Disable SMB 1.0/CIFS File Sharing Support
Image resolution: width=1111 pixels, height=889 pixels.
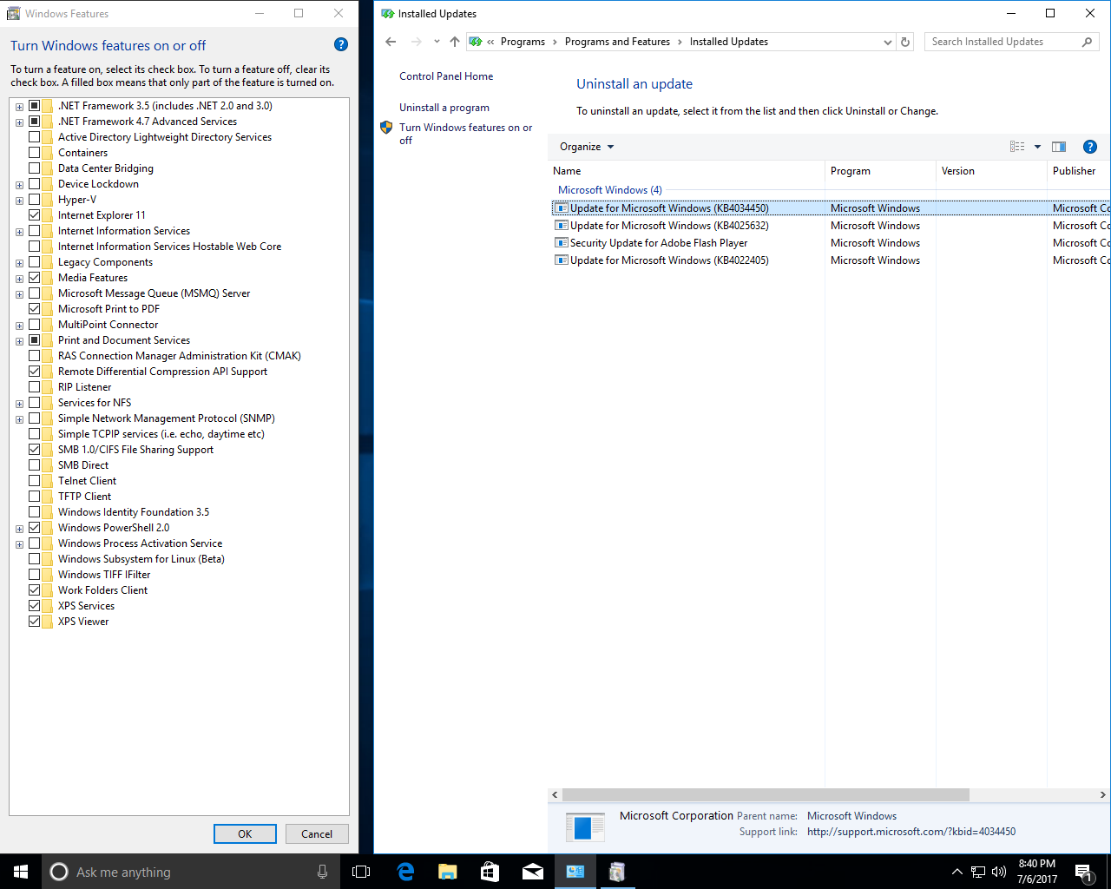point(35,450)
